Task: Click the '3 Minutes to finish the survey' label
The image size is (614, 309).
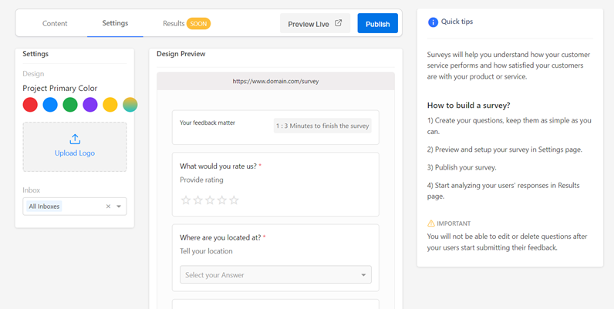Action: (x=322, y=126)
